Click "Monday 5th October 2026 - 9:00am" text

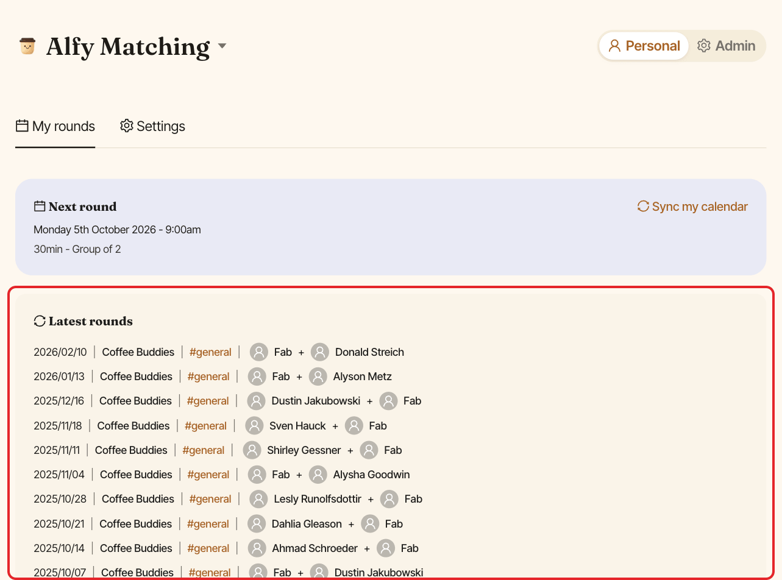click(x=117, y=230)
